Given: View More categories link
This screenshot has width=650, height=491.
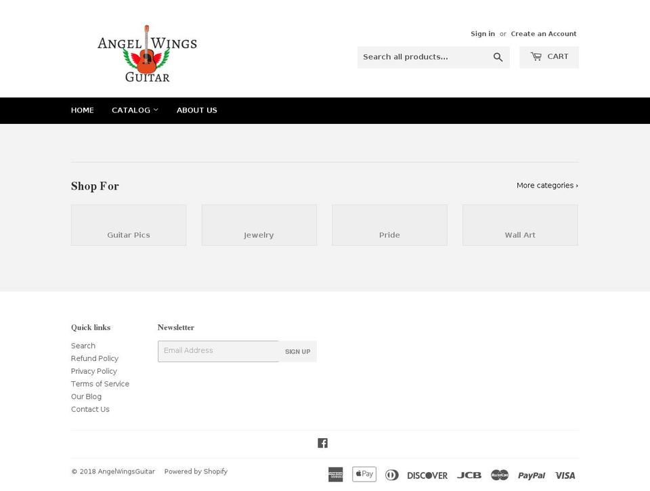Looking at the screenshot, I should click(x=547, y=186).
